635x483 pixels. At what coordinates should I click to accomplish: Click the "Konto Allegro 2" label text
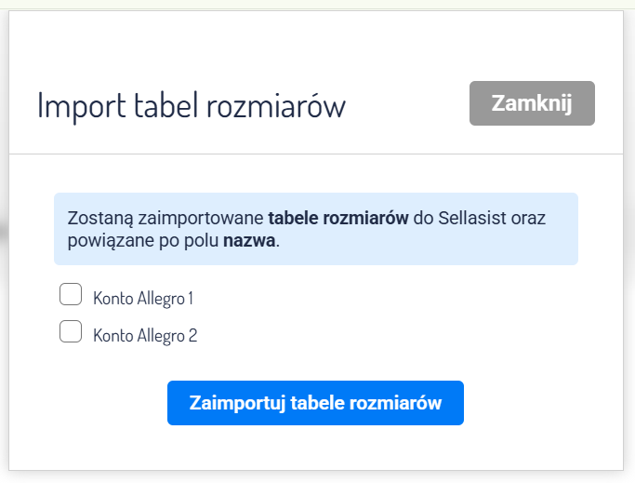click(x=145, y=335)
